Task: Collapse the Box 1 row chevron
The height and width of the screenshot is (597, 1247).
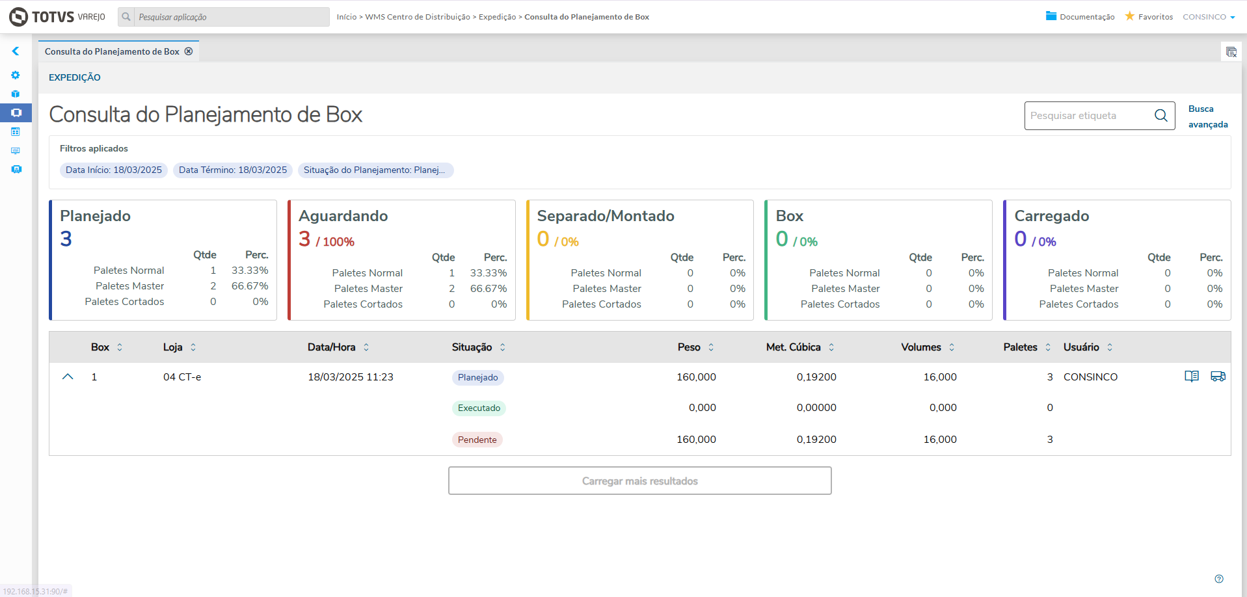Action: pos(68,377)
